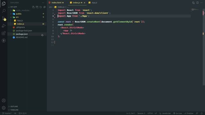Click the lightning bolt activity bar icon

pos(4,41)
